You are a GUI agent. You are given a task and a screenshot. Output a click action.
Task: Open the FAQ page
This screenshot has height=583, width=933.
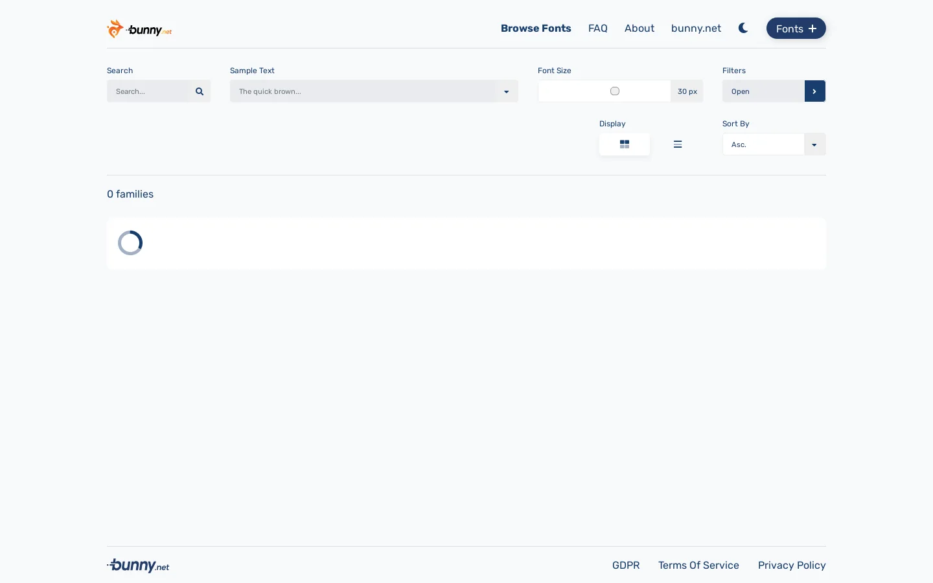tap(598, 29)
